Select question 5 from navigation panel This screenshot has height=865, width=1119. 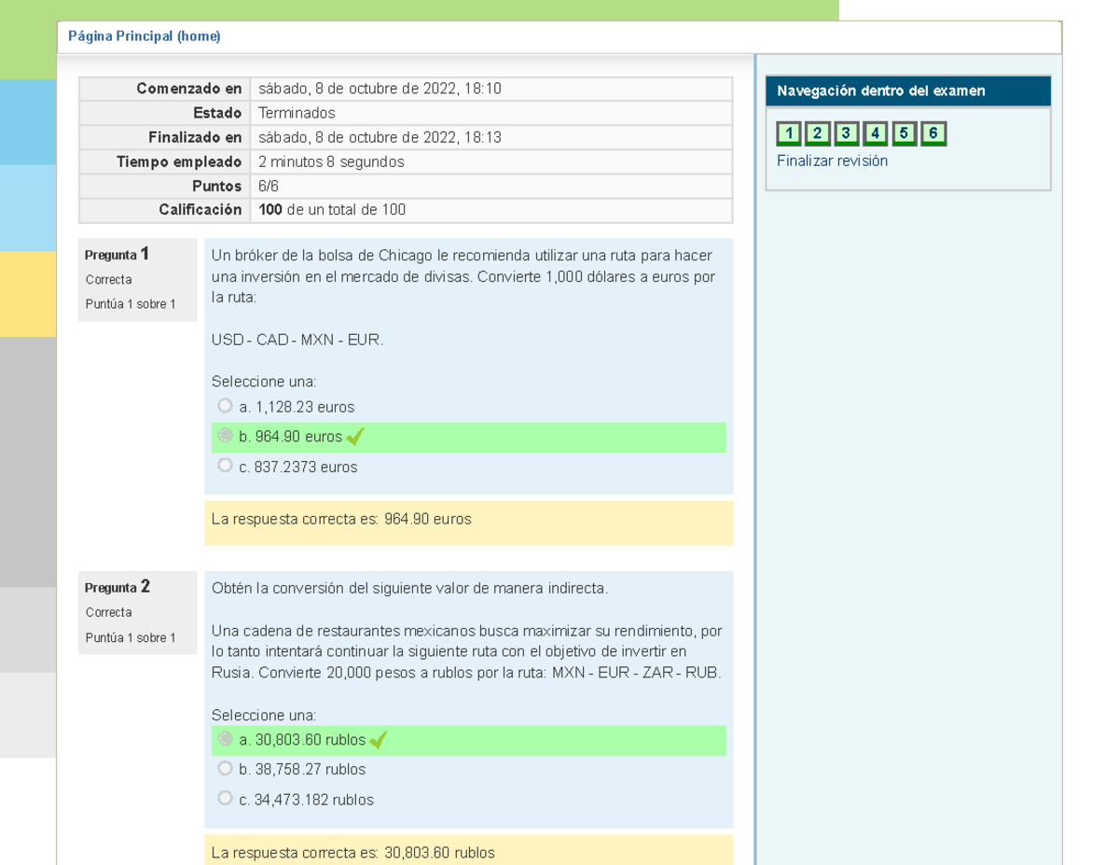[904, 133]
